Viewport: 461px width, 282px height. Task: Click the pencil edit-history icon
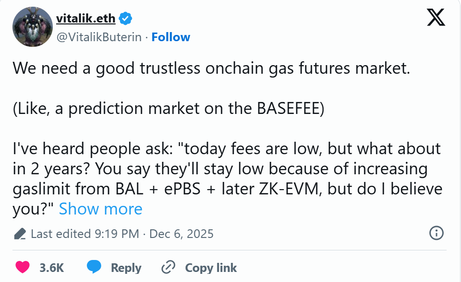coord(20,234)
